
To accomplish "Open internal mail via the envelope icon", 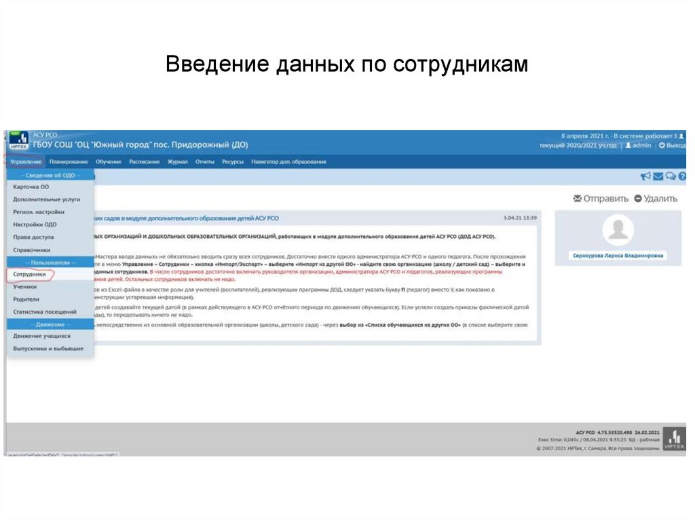I will pos(658,176).
